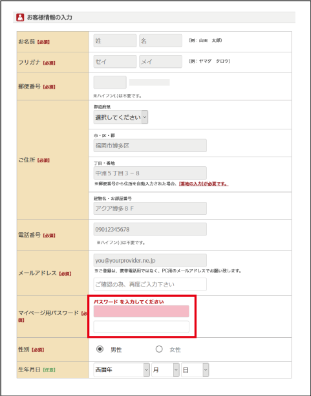Viewport: 311px width, 396px height.
Task: Open the 都道府県 prefecture dropdown
Action: (121, 117)
